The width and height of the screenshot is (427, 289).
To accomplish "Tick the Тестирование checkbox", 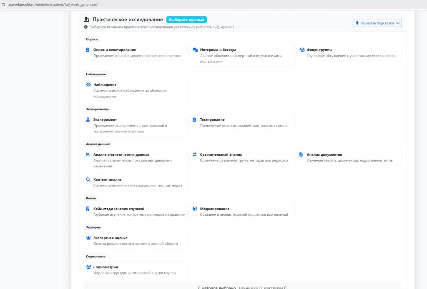I will click(x=188, y=120).
